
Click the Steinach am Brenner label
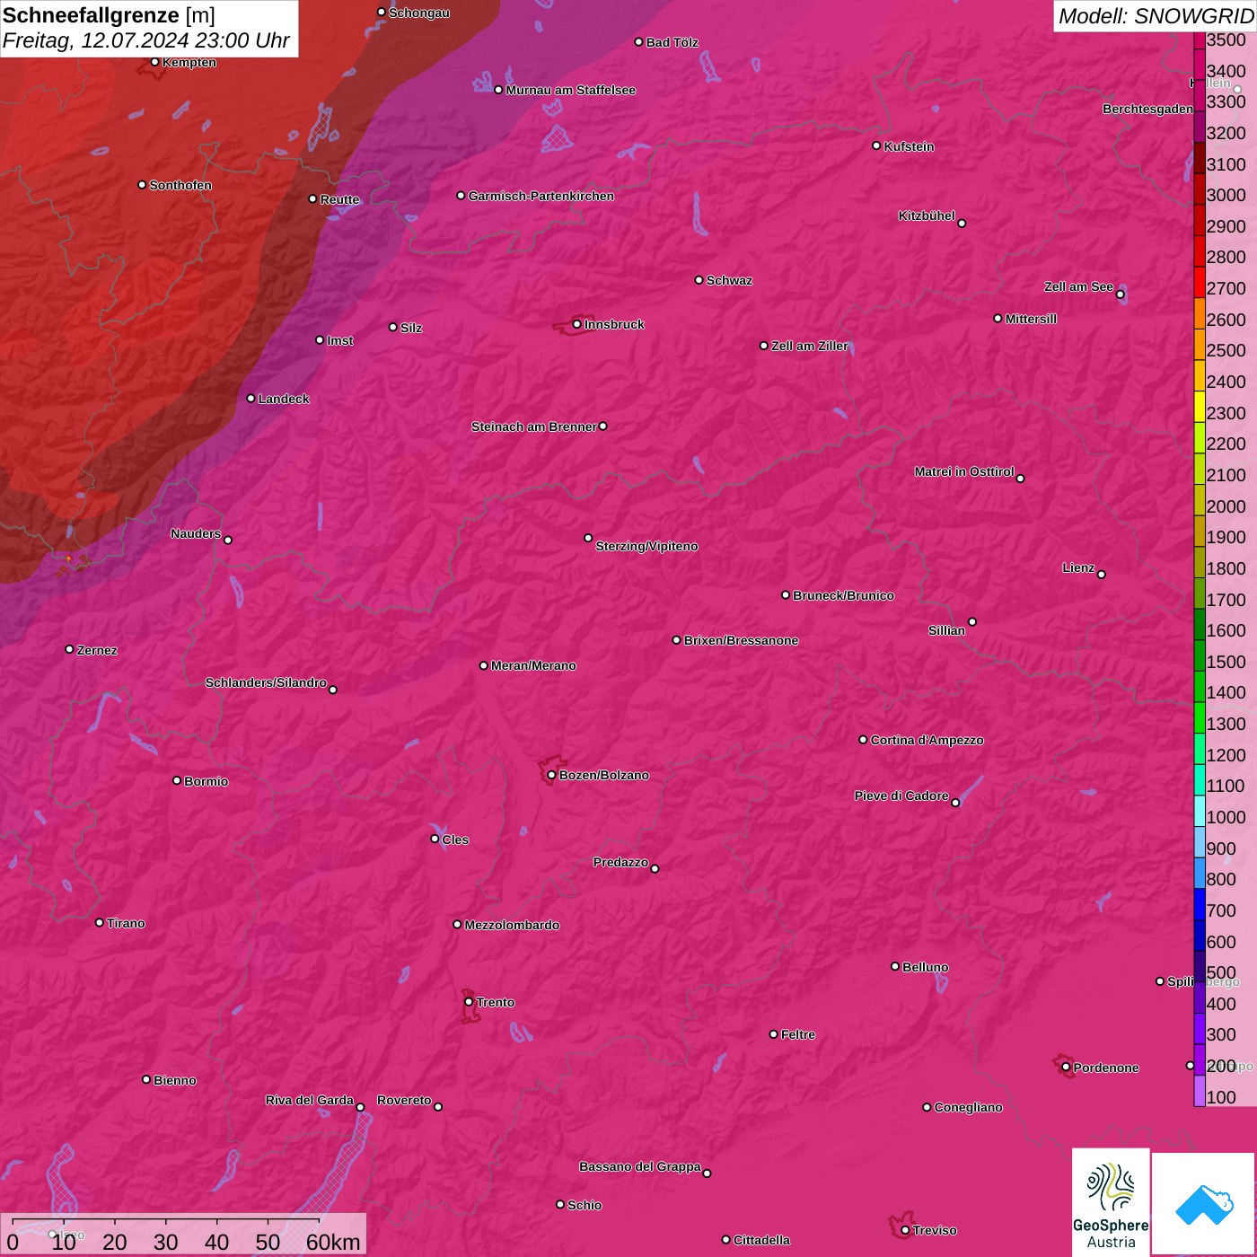coord(534,426)
